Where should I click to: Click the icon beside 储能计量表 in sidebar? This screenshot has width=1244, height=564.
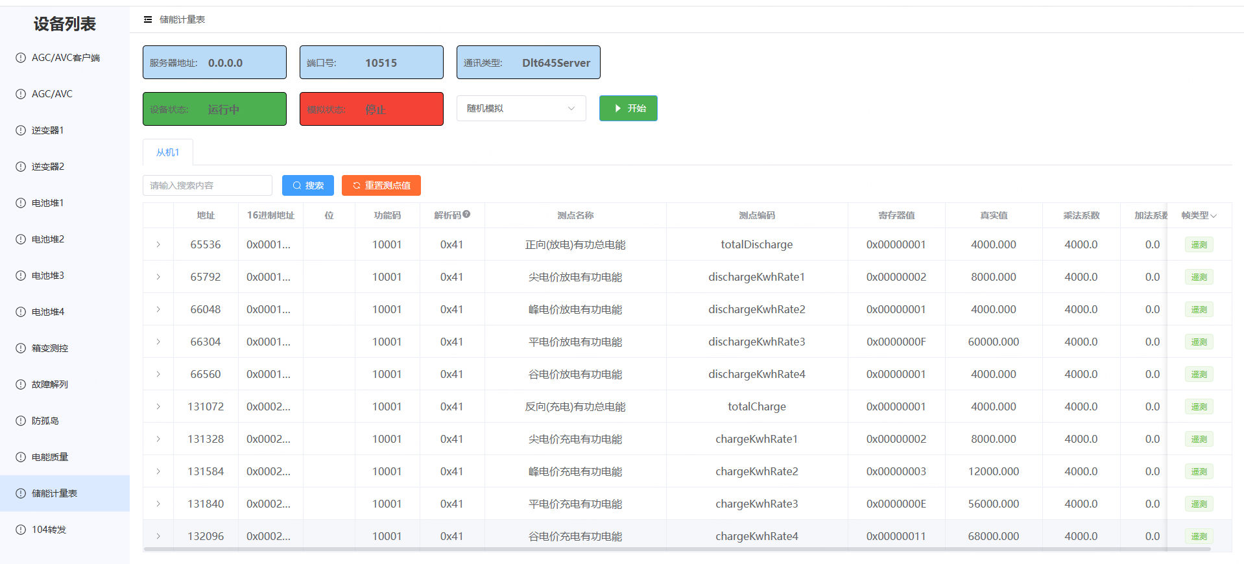coord(21,493)
